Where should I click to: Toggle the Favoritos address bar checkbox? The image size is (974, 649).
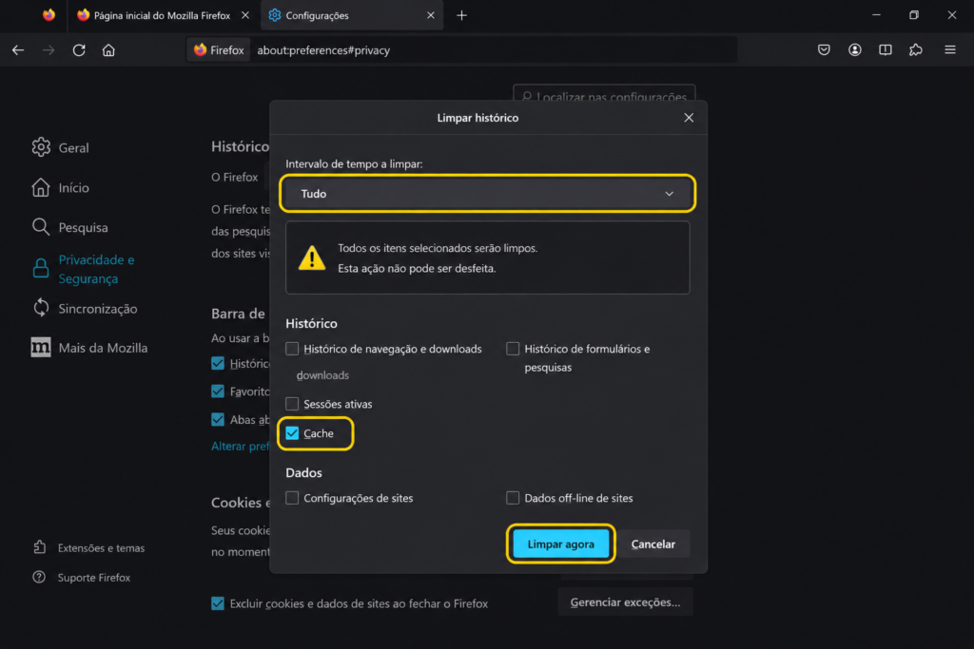tap(218, 391)
